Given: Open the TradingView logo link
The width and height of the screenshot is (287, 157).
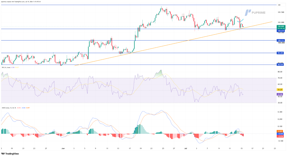Looking at the screenshot, I should tap(10, 154).
